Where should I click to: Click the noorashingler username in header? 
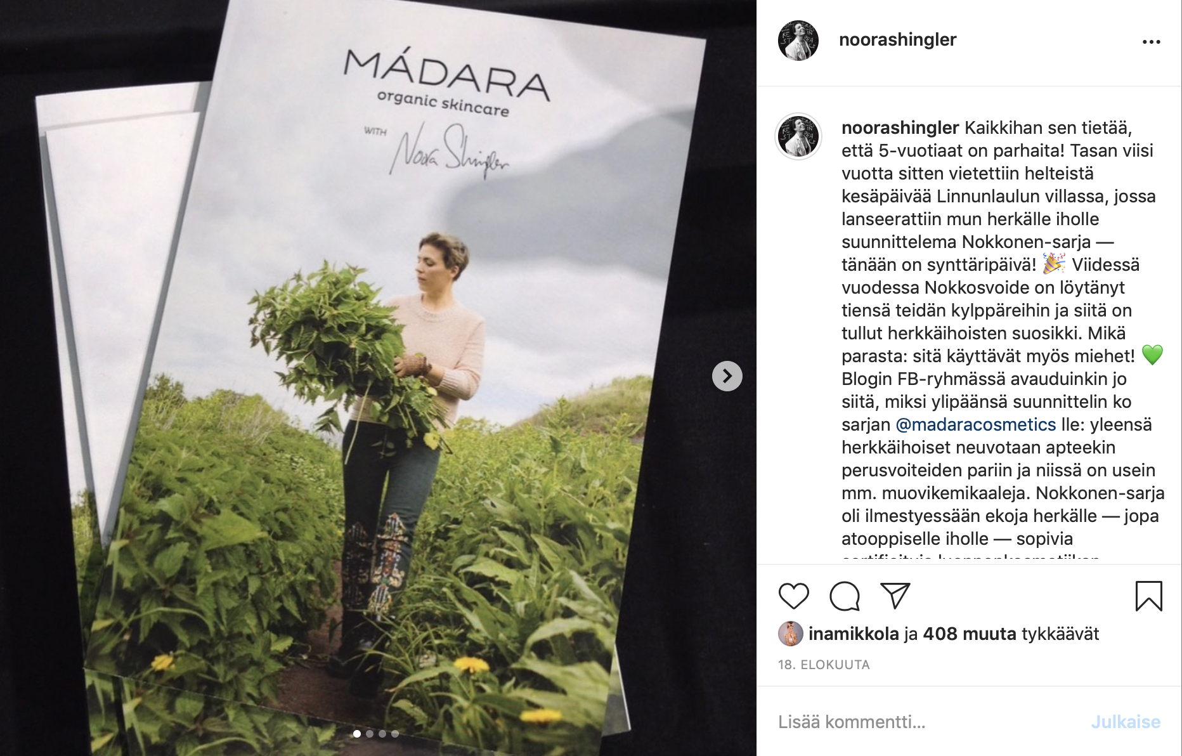point(897,39)
